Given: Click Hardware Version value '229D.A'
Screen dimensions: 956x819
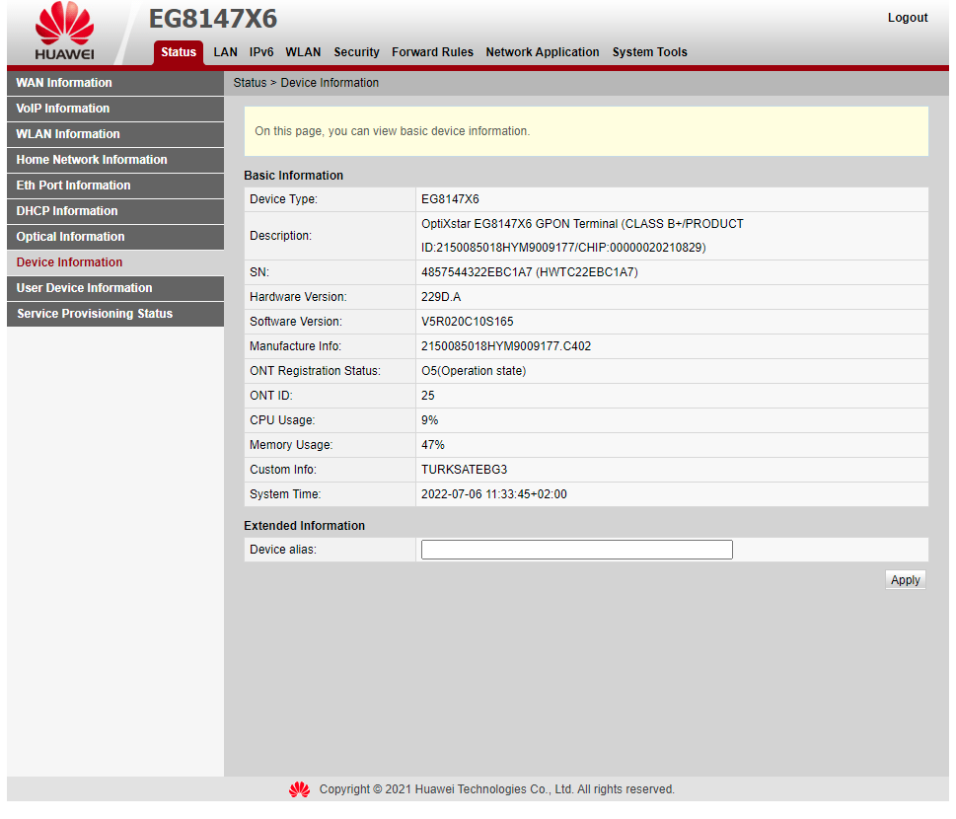Looking at the screenshot, I should [x=441, y=297].
